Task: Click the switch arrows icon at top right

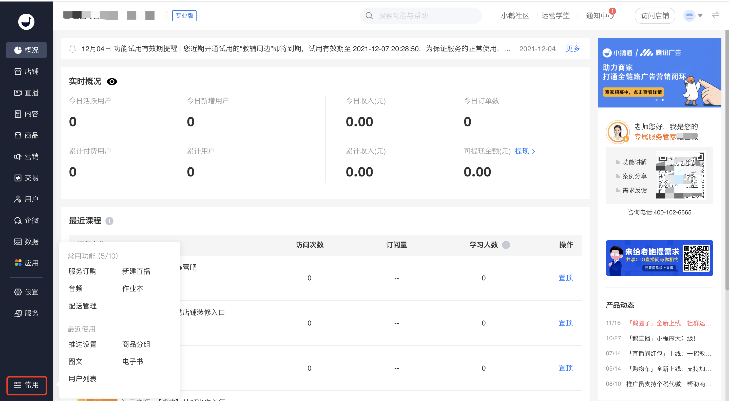Action: (715, 15)
